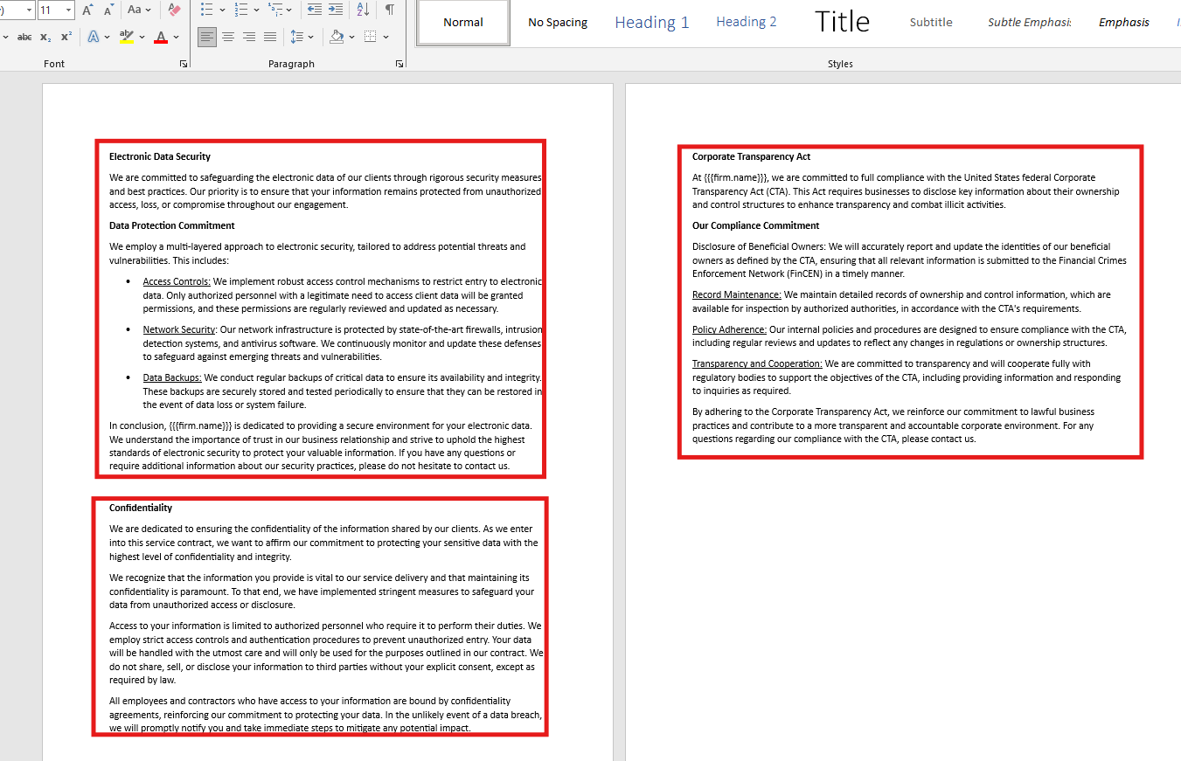Click the Confidentiality heading
Screen dimensions: 1181x761
coord(141,508)
